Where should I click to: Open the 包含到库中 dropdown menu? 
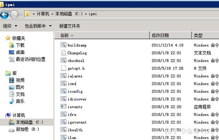tap(38, 26)
